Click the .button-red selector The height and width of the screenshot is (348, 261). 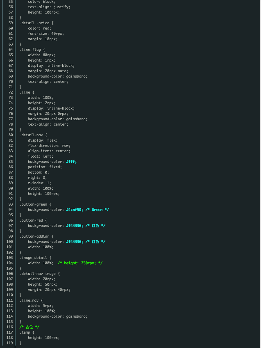point(32,220)
